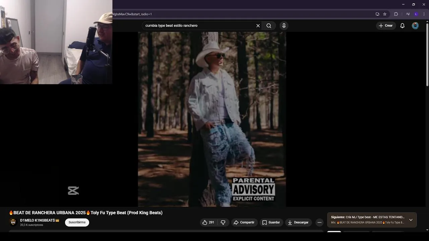
Task: Open the Chrome profile L avatar
Action: click(x=416, y=14)
